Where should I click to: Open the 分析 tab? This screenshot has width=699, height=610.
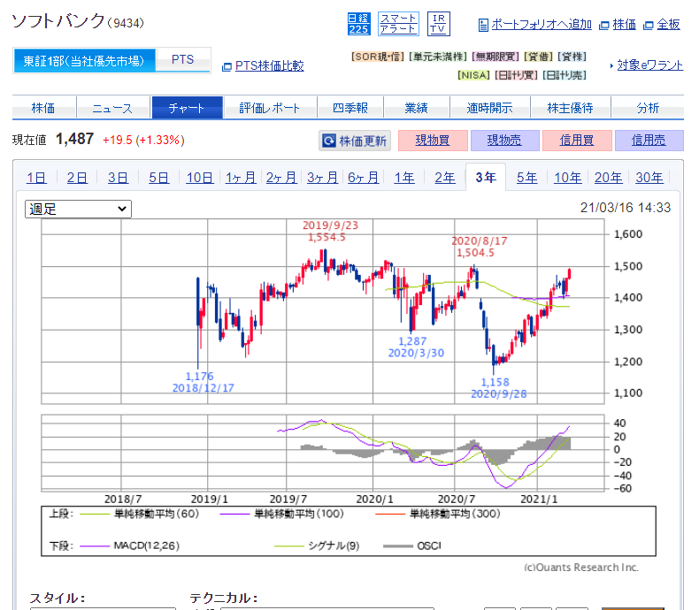pyautogui.click(x=648, y=108)
